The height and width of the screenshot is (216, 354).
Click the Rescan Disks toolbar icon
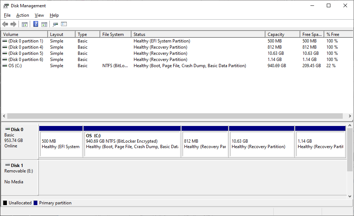[x=55, y=24]
